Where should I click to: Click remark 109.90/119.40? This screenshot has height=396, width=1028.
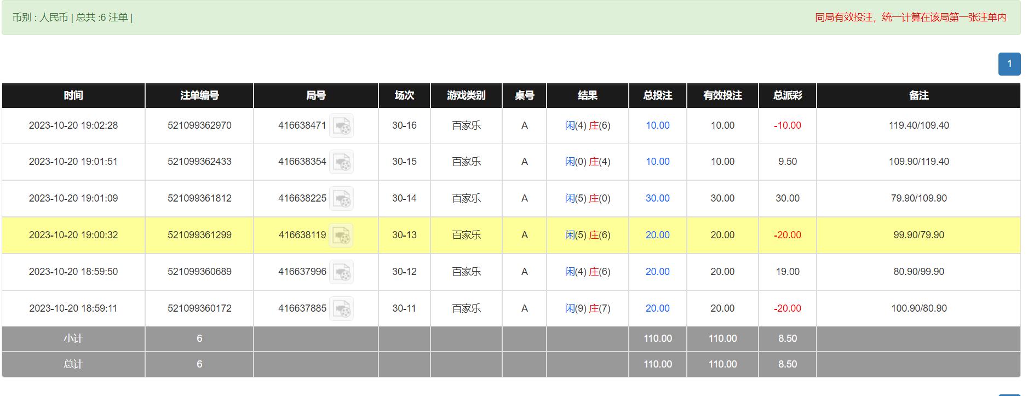pos(918,162)
